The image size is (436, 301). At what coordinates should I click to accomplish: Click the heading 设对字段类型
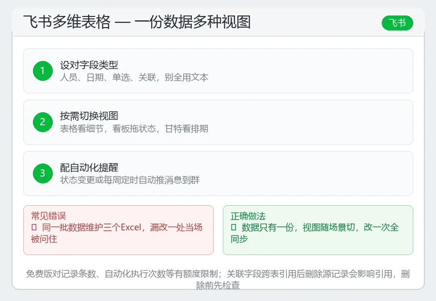[x=89, y=65]
